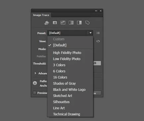Select the Image Trace tab
Viewport: 144px width, 121px height.
pos(41,15)
